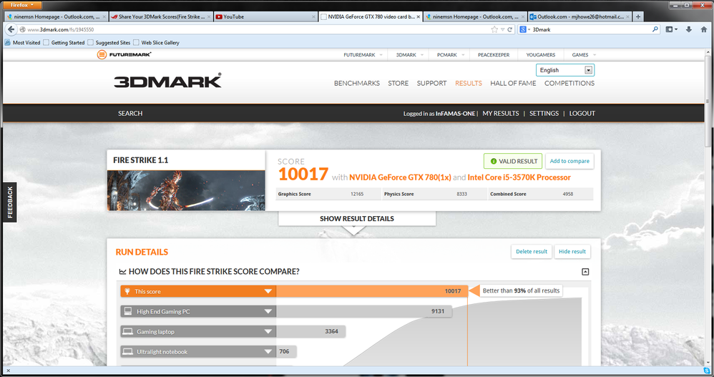Image resolution: width=714 pixels, height=377 pixels.
Task: Expand Ultralight notebook row arrow
Action: (x=268, y=351)
